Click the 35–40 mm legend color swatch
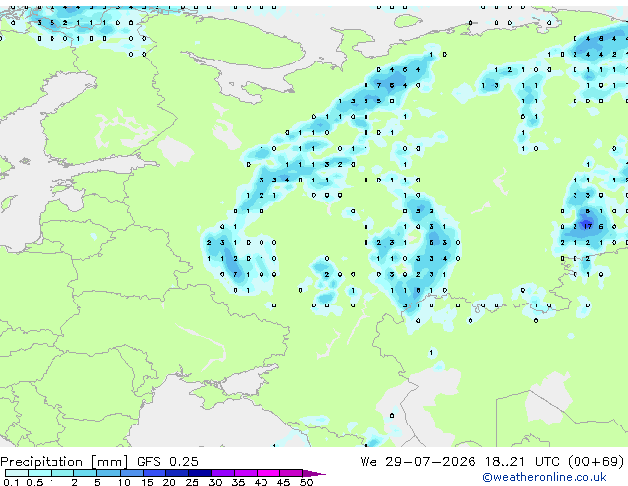Viewport: 628px width, 486px height. point(245,473)
